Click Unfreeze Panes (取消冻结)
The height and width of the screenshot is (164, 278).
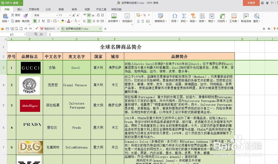point(246,18)
